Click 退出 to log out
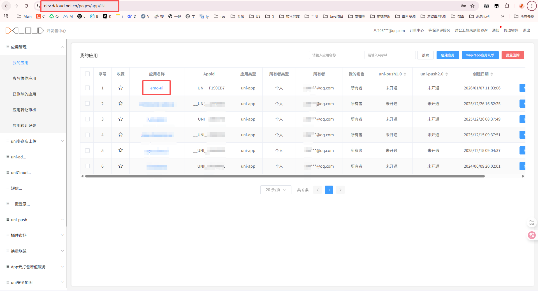This screenshot has height=291, width=538. pyautogui.click(x=526, y=30)
